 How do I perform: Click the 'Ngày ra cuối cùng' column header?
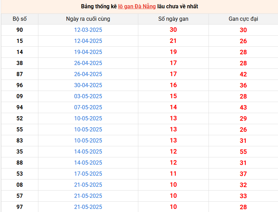pyautogui.click(x=88, y=19)
